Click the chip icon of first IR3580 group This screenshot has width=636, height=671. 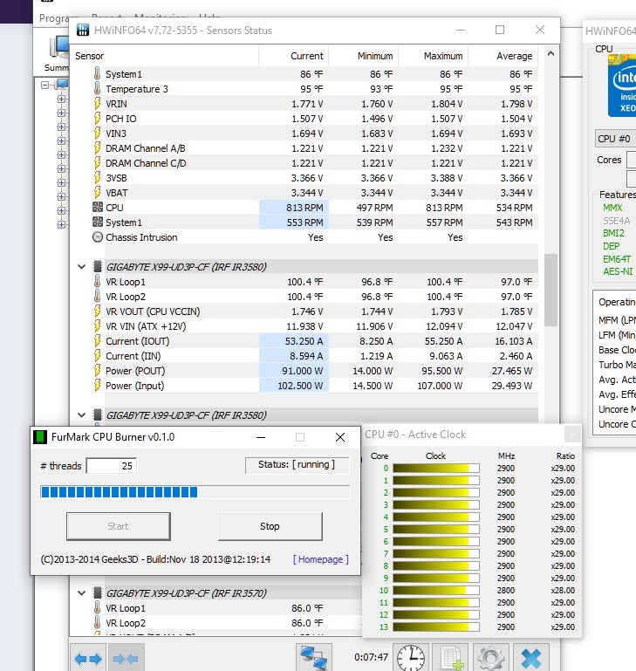point(98,267)
